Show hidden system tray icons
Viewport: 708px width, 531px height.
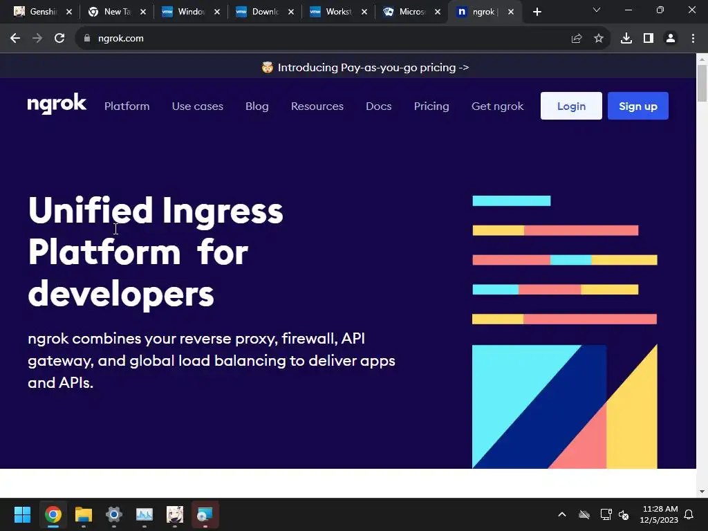pos(562,514)
